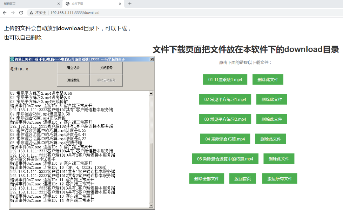The image size is (343, 211).
Task: Delete 02 常见平方练习1.mp4 via 删除此文件
Action: 271,99
